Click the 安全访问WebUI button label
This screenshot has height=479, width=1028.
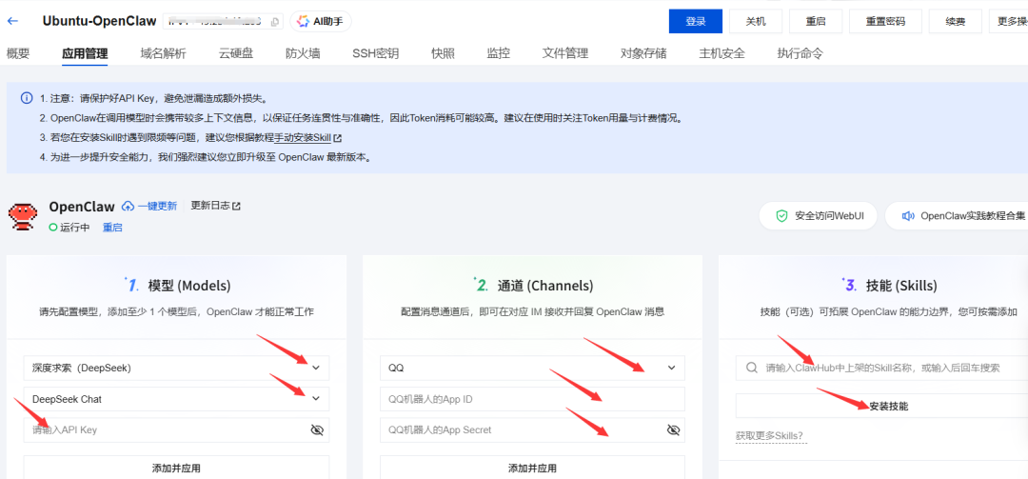click(x=831, y=216)
